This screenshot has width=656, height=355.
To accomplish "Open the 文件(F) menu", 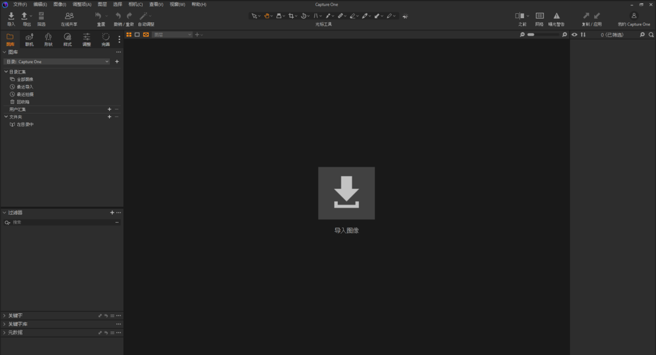I will [20, 4].
